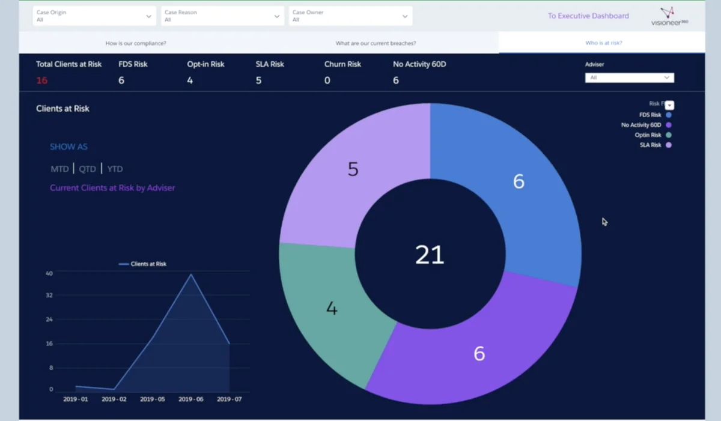Select FDS Risk blue legend swatch
This screenshot has width=721, height=421.
tap(669, 115)
